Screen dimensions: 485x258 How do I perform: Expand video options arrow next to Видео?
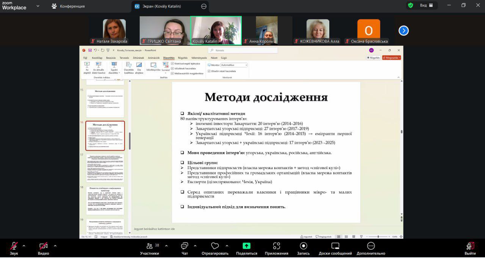[x=55, y=246]
